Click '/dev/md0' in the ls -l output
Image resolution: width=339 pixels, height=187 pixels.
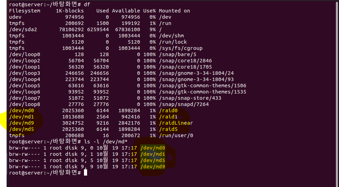[x=153, y=148]
